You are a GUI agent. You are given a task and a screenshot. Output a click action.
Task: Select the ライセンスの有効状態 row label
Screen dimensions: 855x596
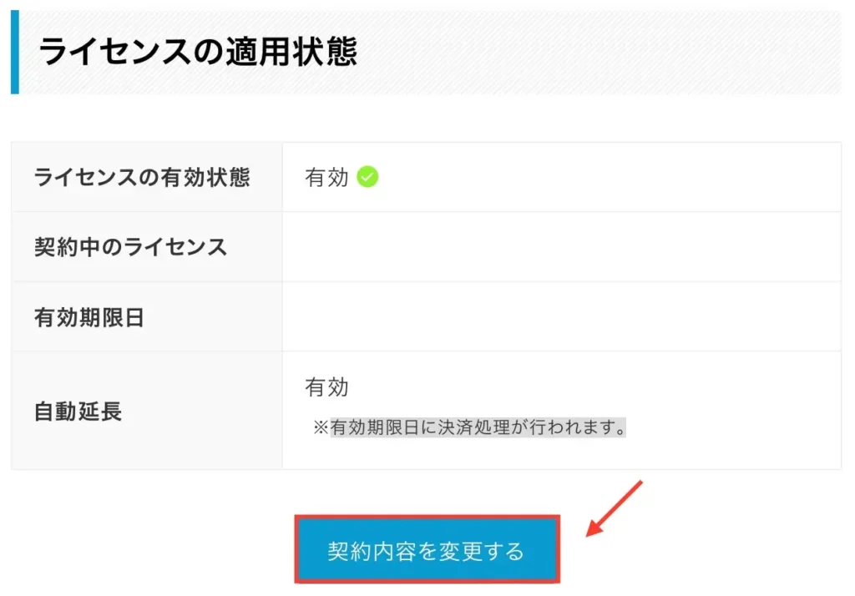(142, 177)
